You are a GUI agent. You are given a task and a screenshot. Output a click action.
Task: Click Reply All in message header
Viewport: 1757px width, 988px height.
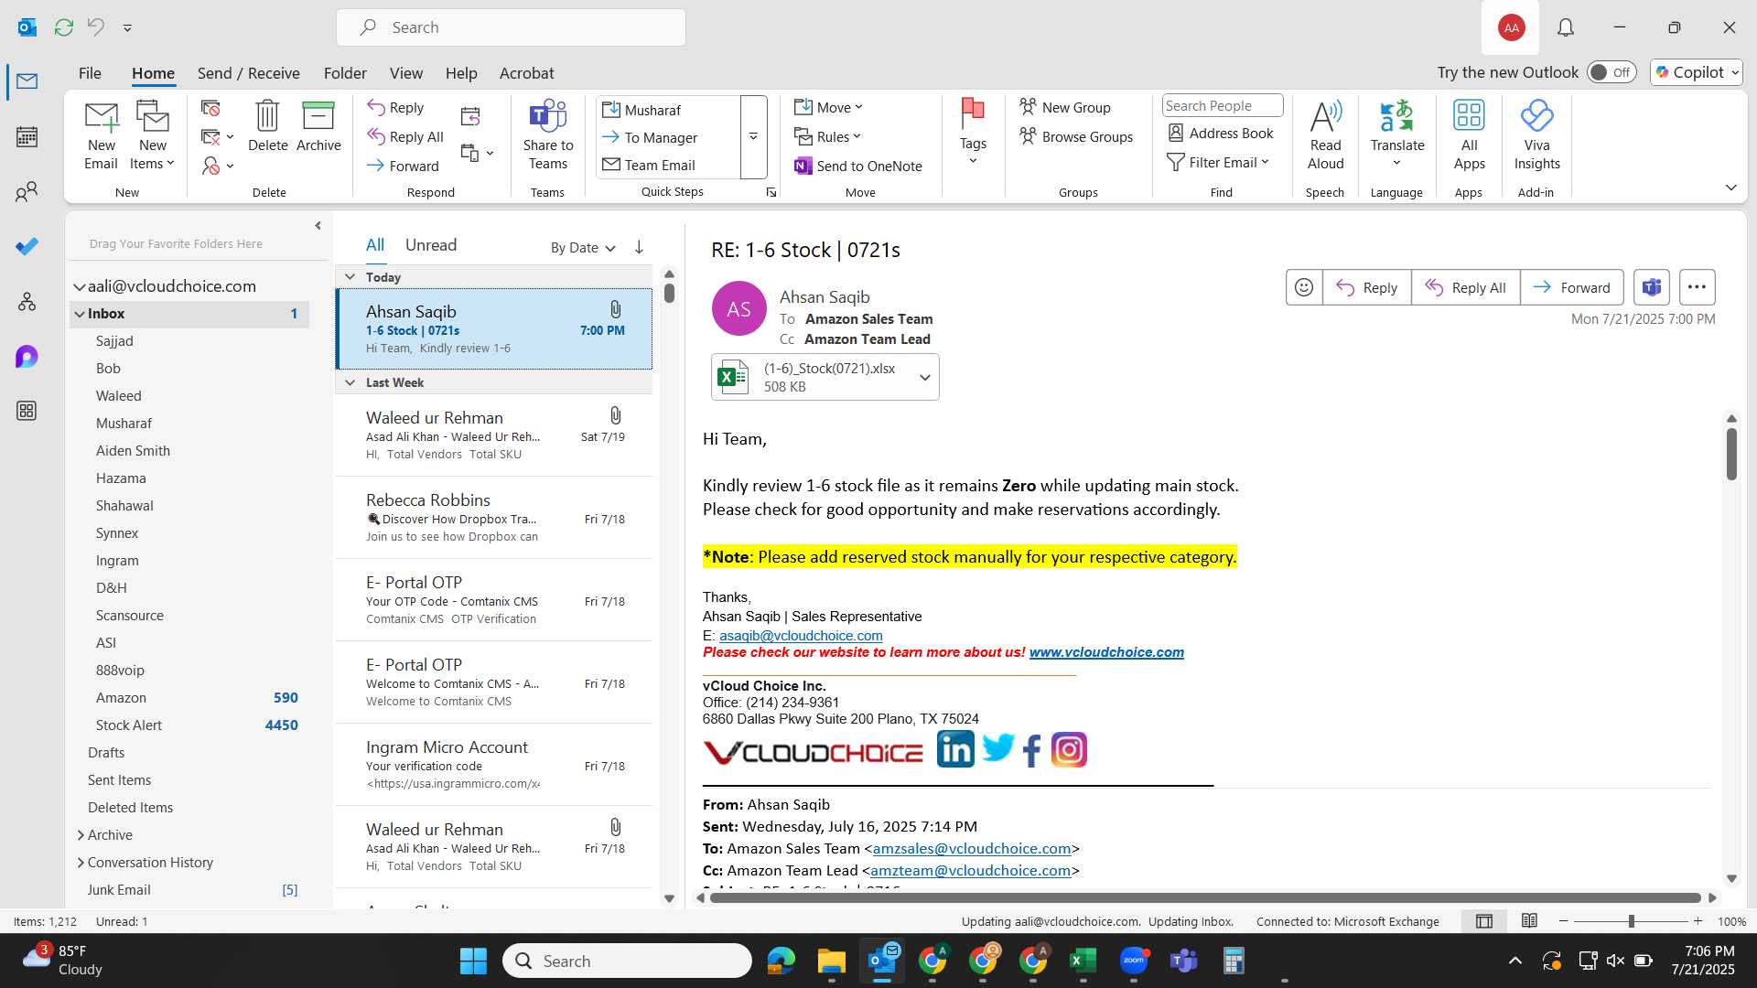[1466, 287]
